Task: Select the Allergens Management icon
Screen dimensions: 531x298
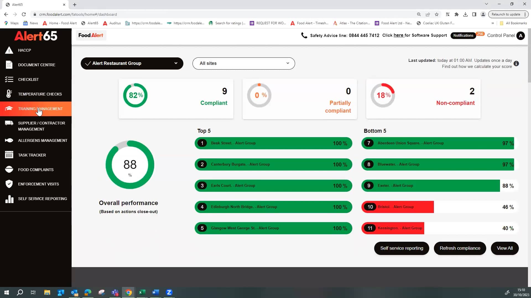Action: 9,140
